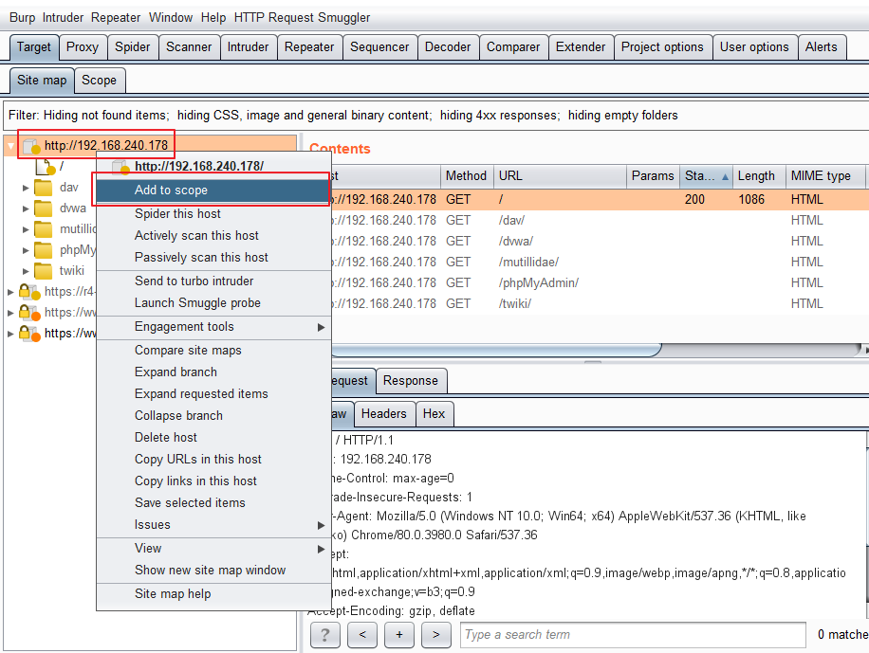Open the Engagement tools submenu

(x=213, y=327)
